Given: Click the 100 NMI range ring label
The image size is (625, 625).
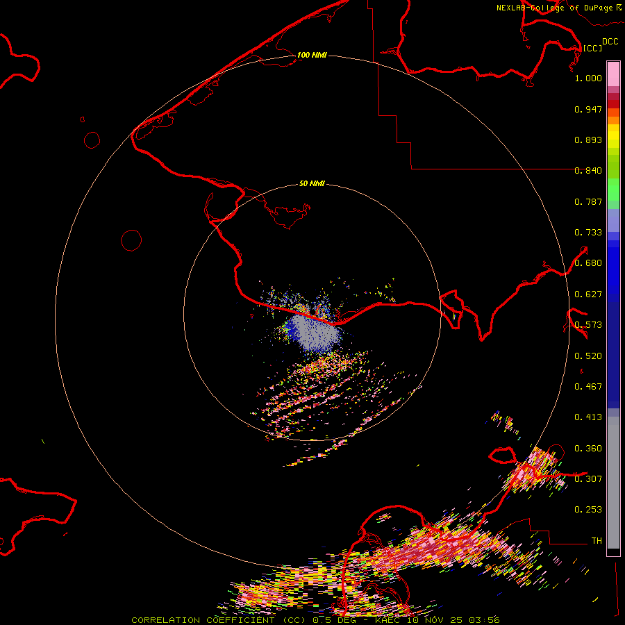Looking at the screenshot, I should click(312, 55).
